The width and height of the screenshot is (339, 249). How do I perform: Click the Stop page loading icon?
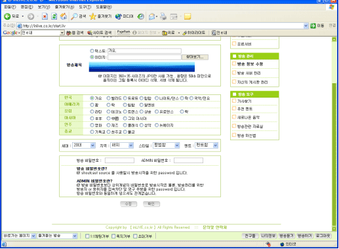click(45, 16)
